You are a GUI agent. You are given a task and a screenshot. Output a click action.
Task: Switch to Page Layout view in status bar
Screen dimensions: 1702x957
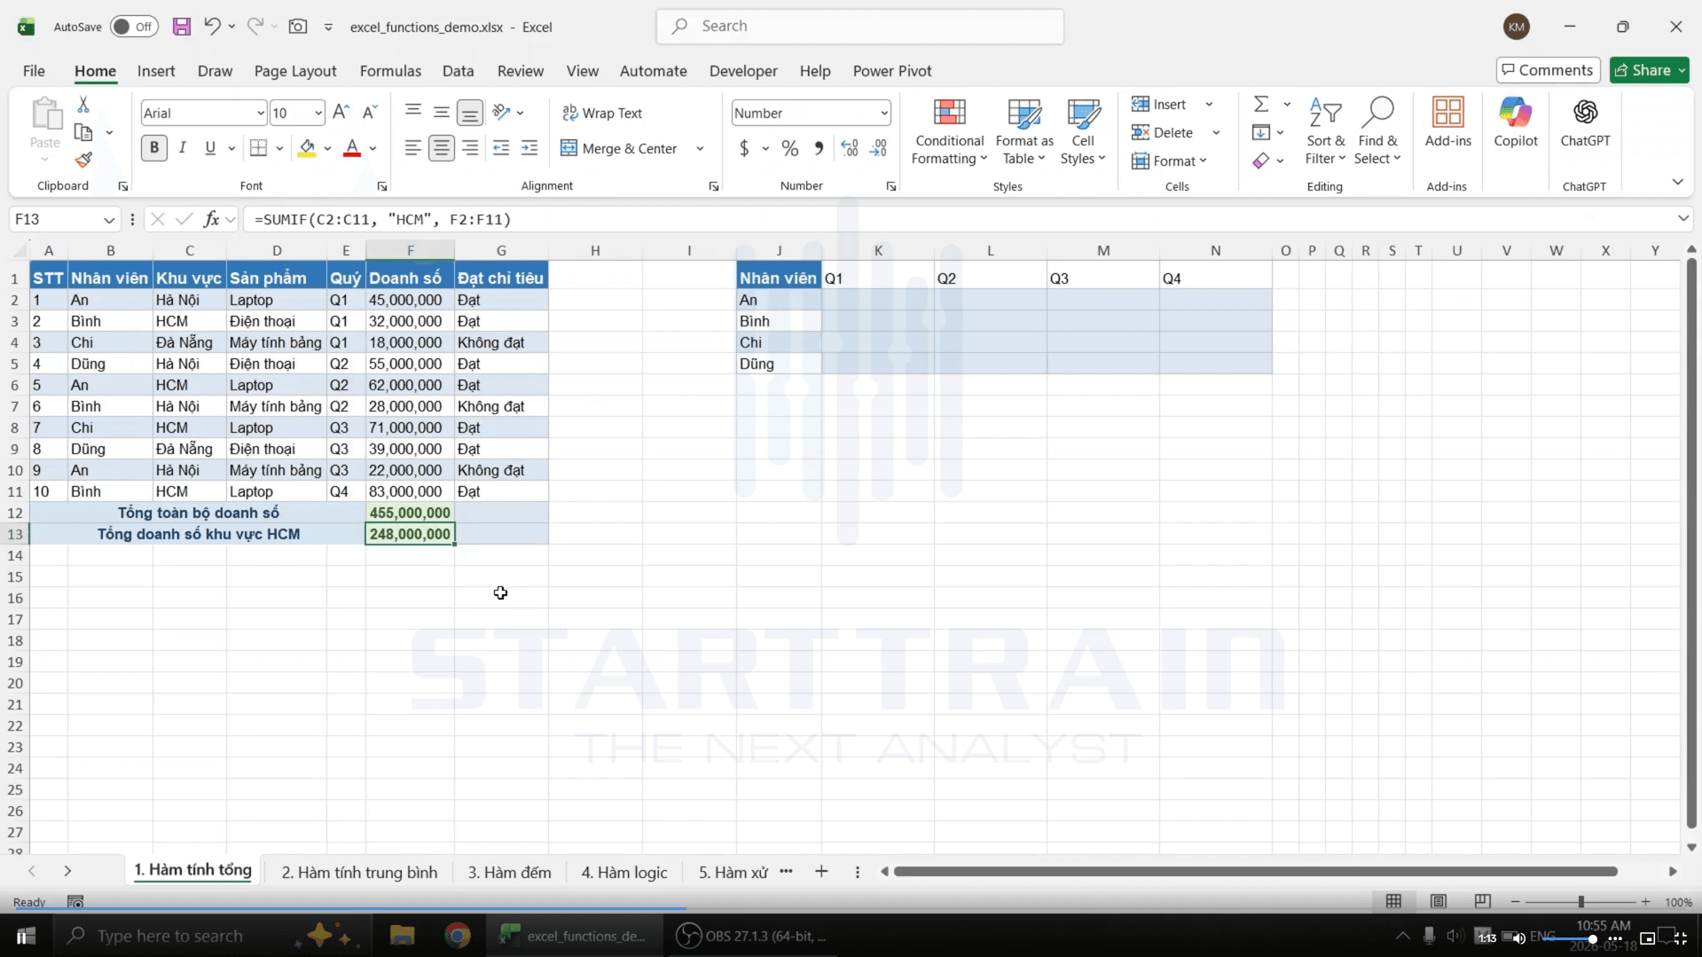[1438, 901]
